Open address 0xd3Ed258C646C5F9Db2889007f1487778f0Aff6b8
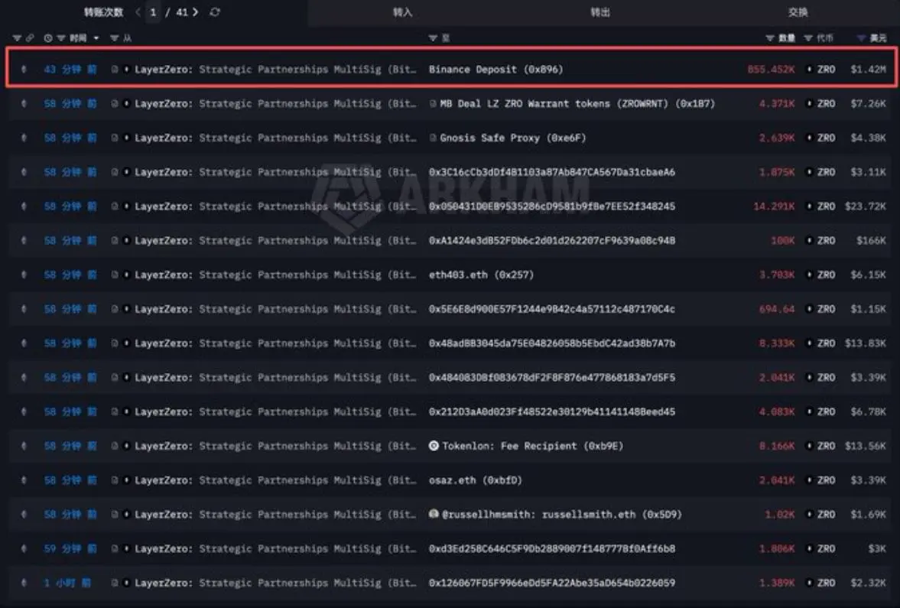 click(x=551, y=549)
